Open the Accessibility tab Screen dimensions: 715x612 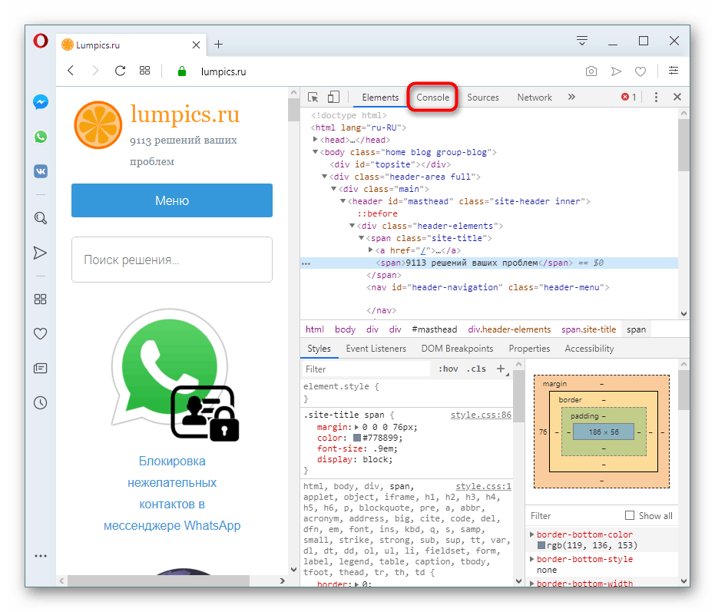click(589, 349)
